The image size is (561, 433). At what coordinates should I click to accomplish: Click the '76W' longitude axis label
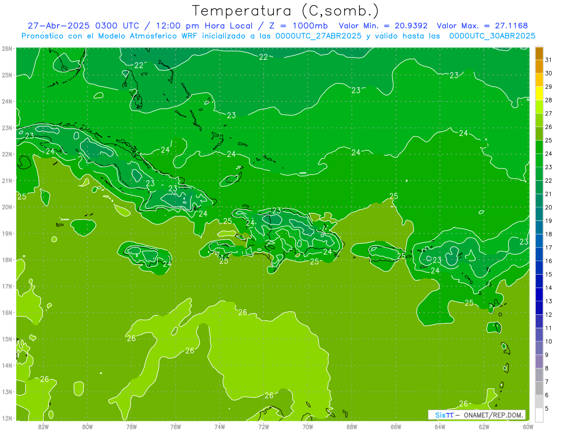(176, 426)
